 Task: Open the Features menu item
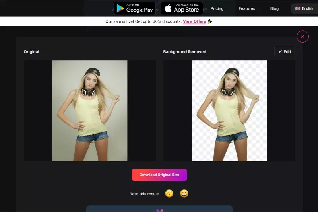[x=247, y=8]
